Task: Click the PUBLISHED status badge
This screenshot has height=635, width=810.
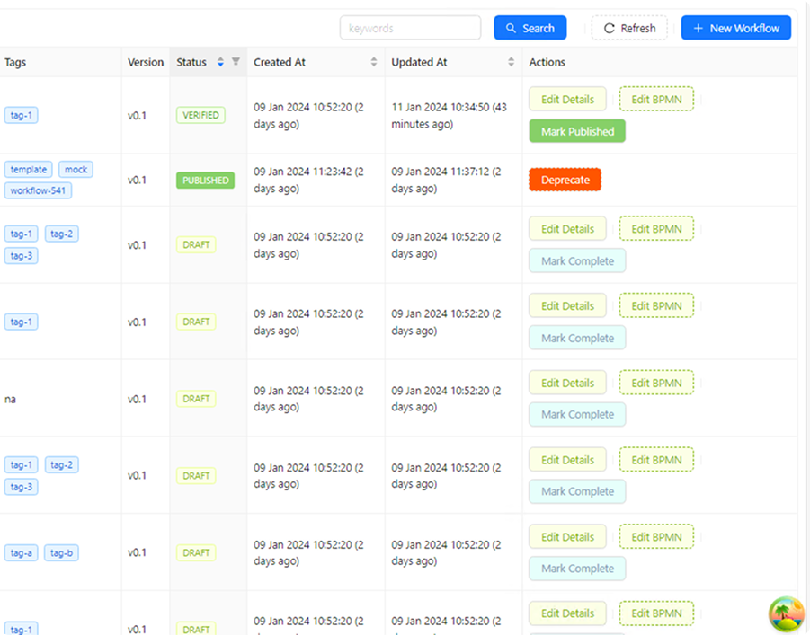Action: pos(205,181)
